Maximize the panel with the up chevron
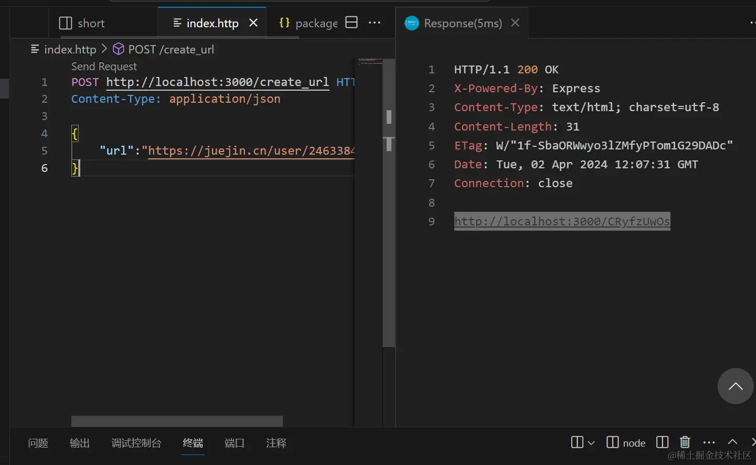This screenshot has height=465, width=756. [733, 442]
